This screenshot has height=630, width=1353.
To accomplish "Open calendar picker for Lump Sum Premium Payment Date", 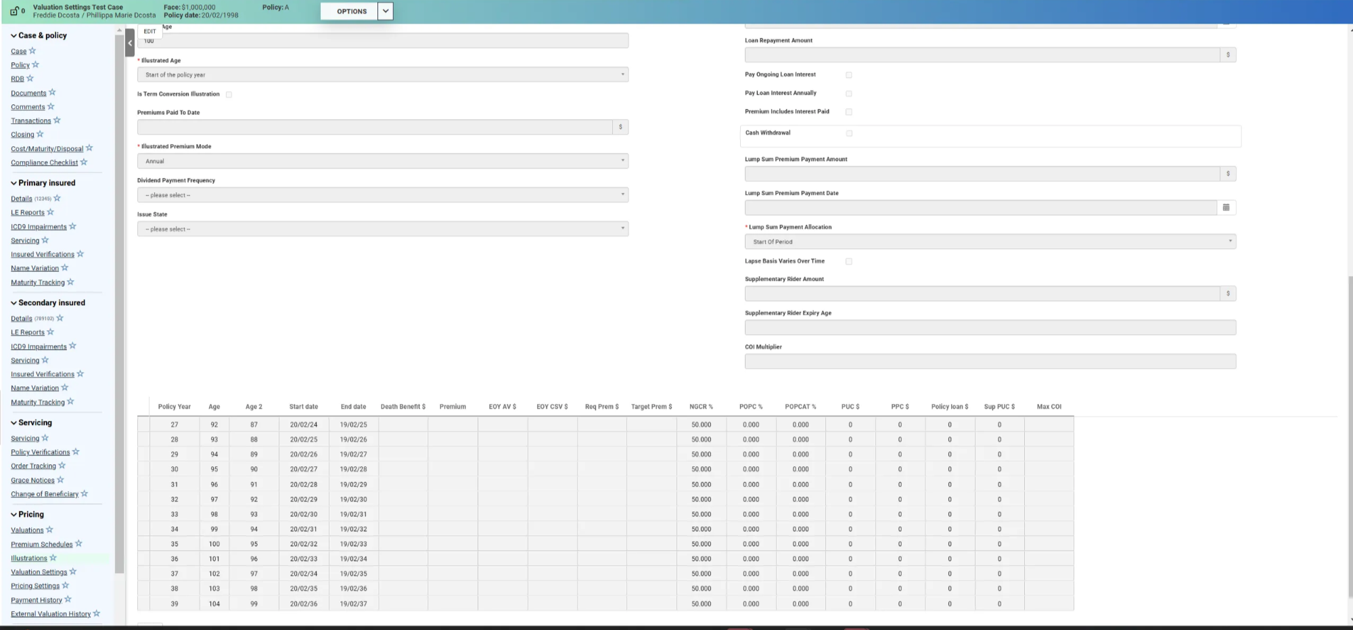I will click(1226, 208).
